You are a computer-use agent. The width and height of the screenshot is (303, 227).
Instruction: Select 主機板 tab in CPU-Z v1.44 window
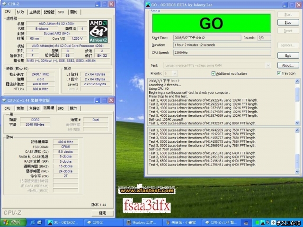(34, 108)
